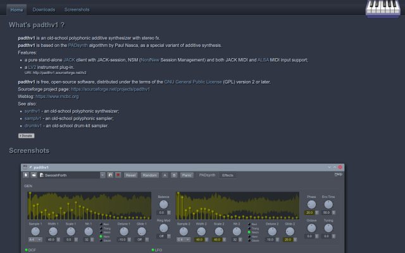405x253 pixels.
Task: Toggle the LFO enable LED
Action: pos(153,250)
